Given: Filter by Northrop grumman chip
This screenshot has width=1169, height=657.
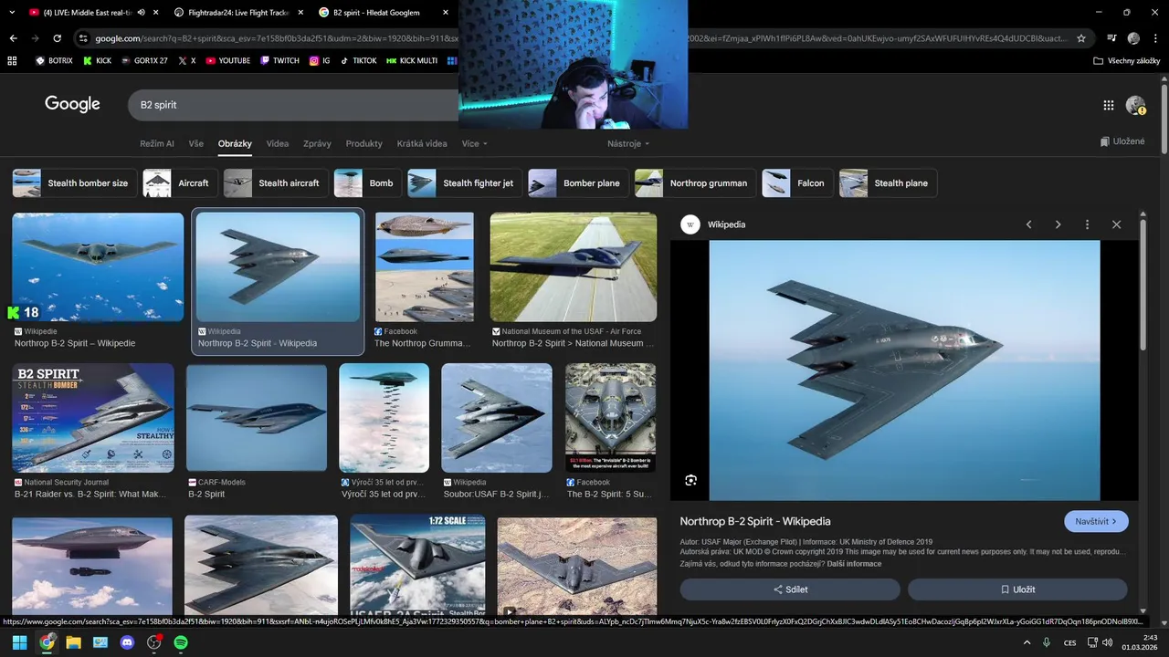Looking at the screenshot, I should pyautogui.click(x=695, y=183).
